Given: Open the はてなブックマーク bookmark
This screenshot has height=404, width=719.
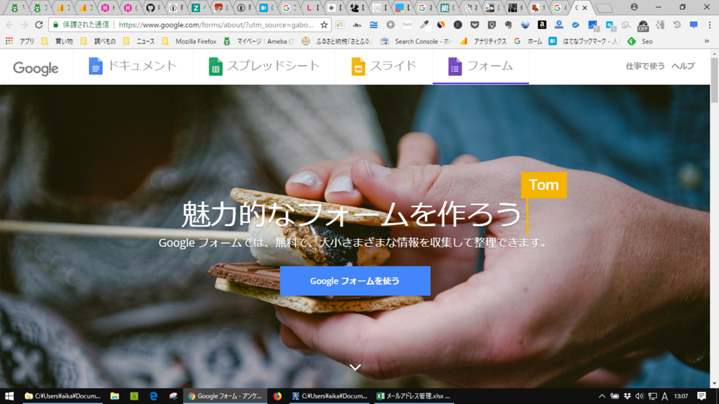Looking at the screenshot, I should pos(585,41).
